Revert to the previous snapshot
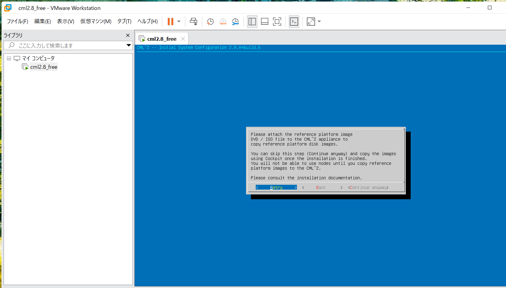The width and height of the screenshot is (506, 288). [223, 21]
